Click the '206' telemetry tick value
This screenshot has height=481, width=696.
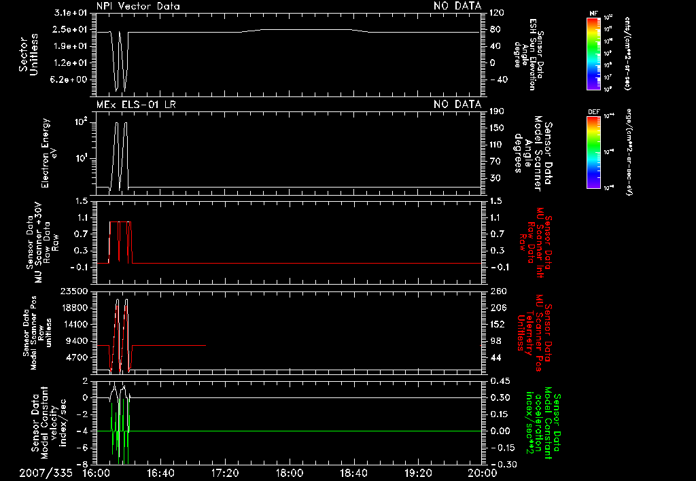pyautogui.click(x=498, y=308)
